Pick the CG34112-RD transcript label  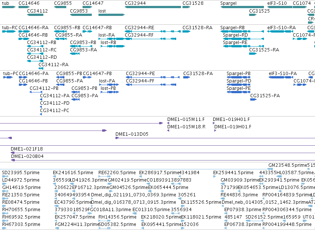[x=42, y=57]
